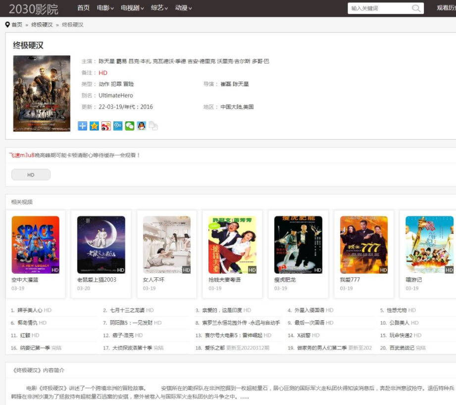Share via the green WeChat icon
The image size is (456, 405).
(x=130, y=126)
